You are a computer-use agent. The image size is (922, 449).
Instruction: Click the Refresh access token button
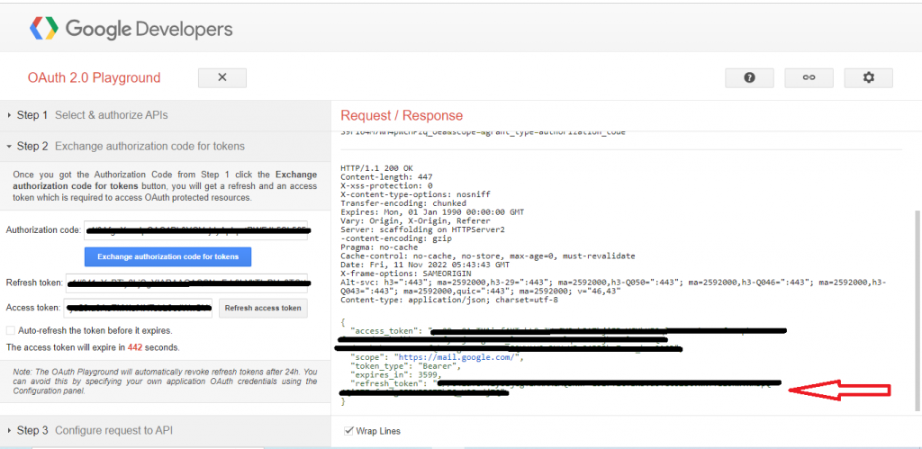pos(263,308)
